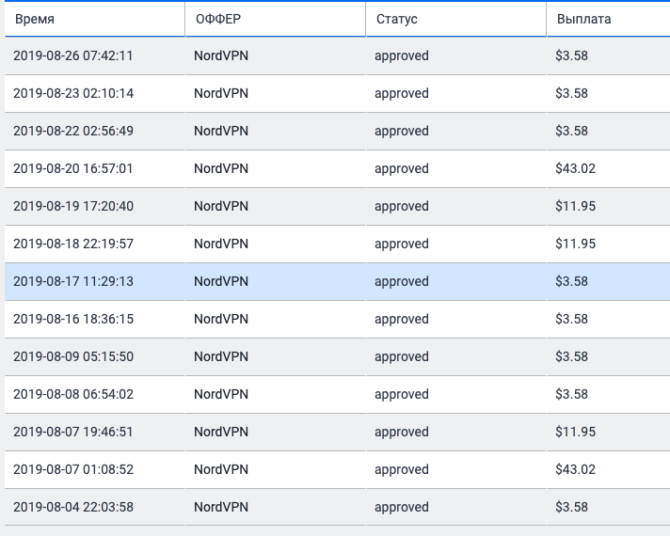670x536 pixels.
Task: Sort by the Время column header
Action: [x=34, y=19]
